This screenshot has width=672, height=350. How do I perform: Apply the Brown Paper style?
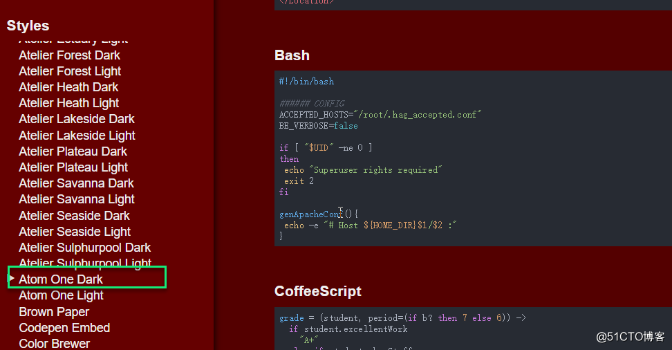click(54, 312)
